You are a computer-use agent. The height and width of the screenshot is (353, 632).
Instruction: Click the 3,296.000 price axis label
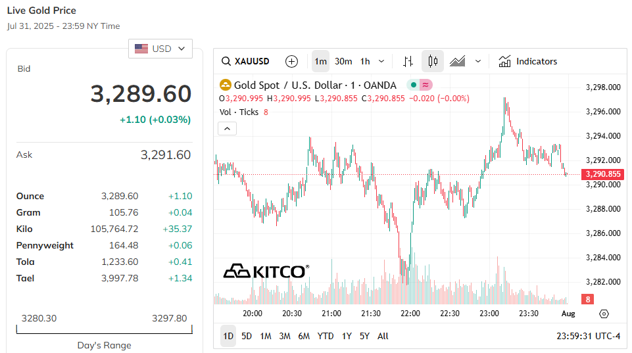coord(603,112)
